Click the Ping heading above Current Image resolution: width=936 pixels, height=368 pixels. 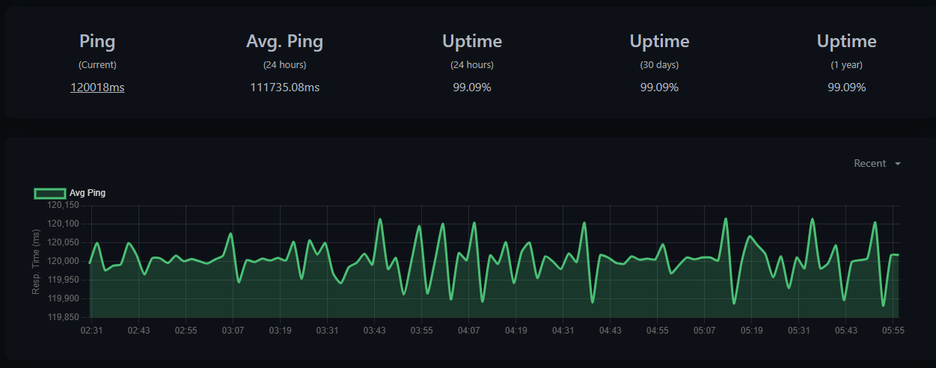coord(97,41)
